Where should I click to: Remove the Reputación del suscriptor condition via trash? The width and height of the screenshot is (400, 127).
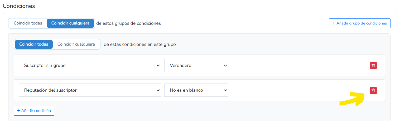(x=373, y=90)
